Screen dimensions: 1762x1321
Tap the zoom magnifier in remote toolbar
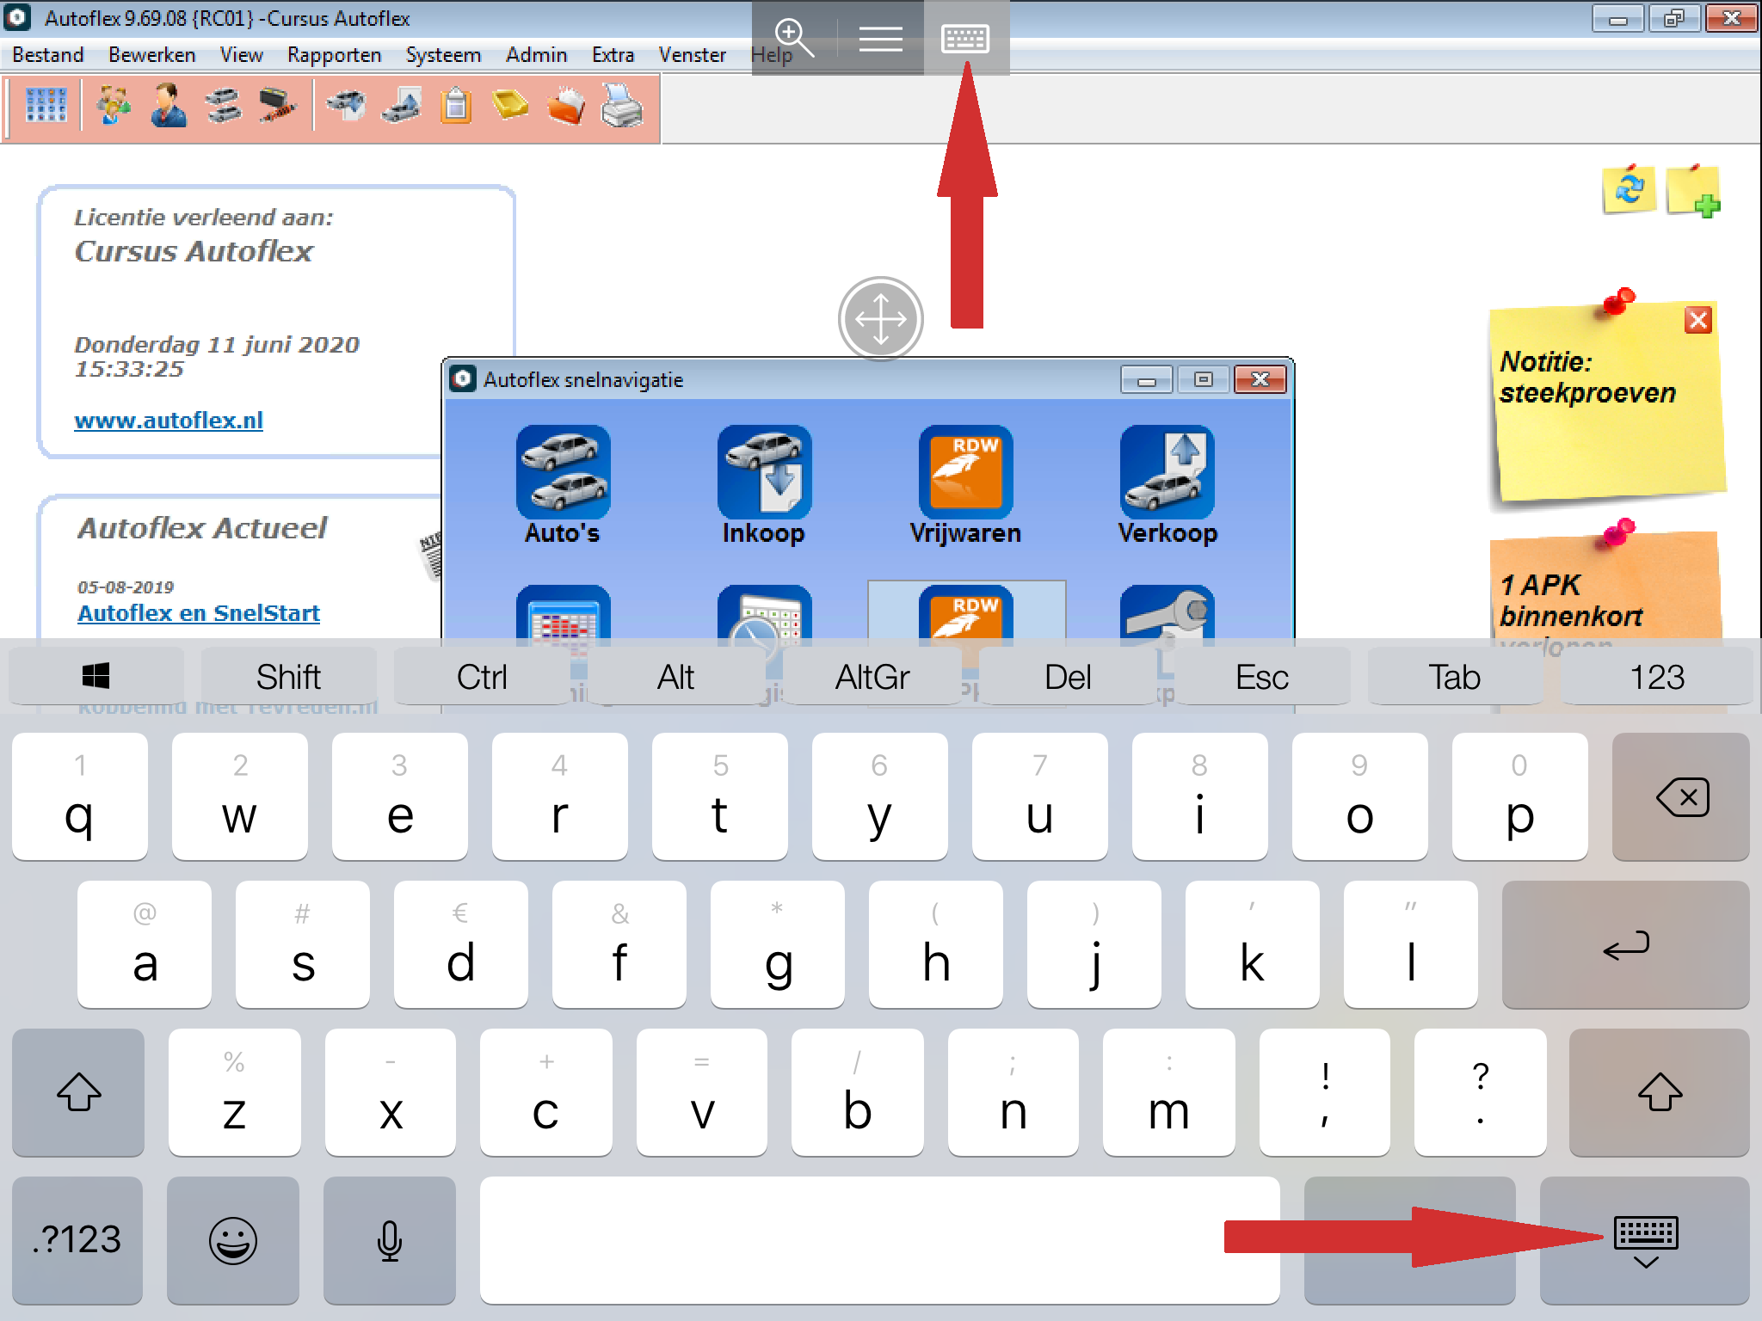tap(794, 38)
